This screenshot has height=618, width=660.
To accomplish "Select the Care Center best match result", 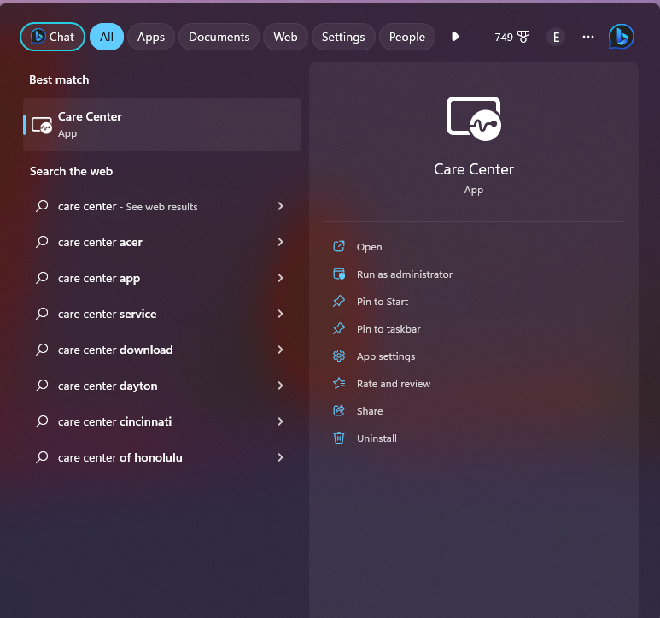I will pos(162,125).
